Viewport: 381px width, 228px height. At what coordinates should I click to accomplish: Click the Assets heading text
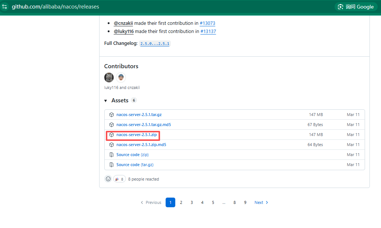(x=120, y=100)
